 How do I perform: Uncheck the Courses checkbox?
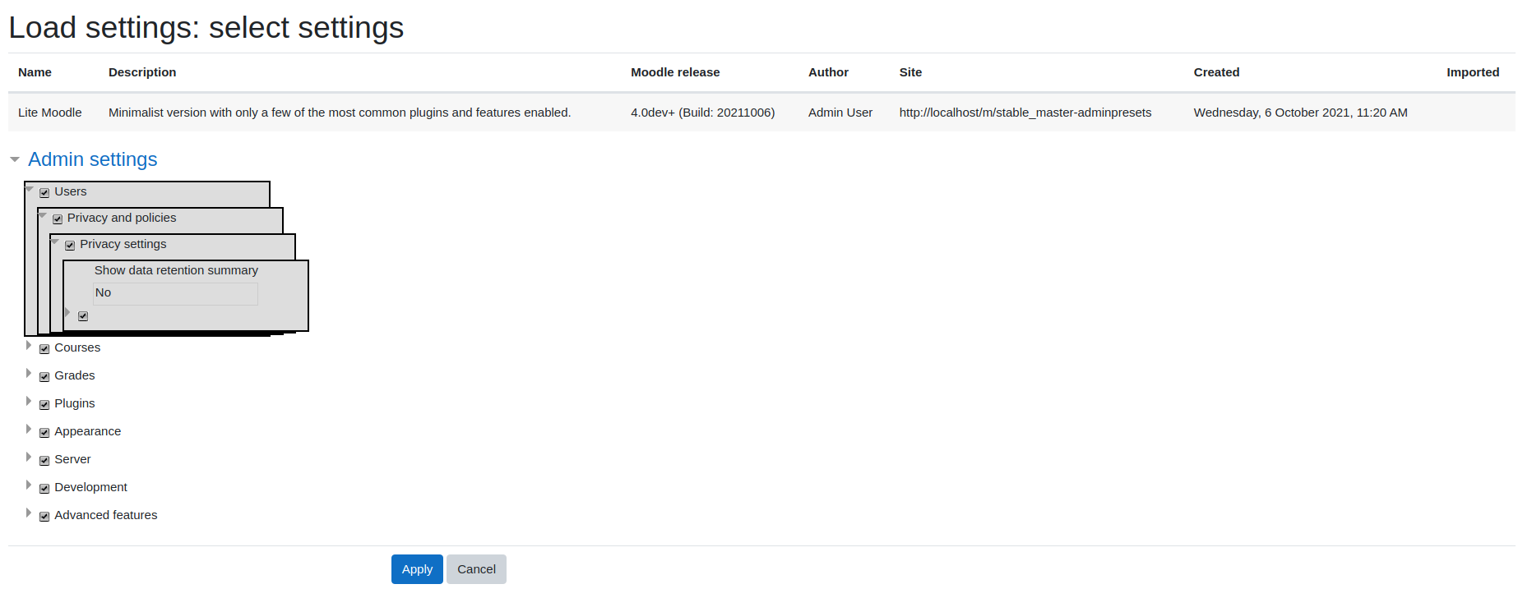click(44, 349)
